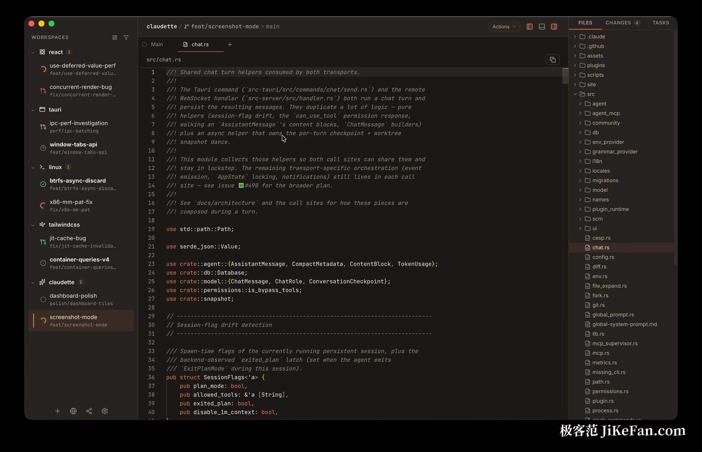Open global-system-prompt.md in the file tree
The image size is (702, 452).
[624, 324]
